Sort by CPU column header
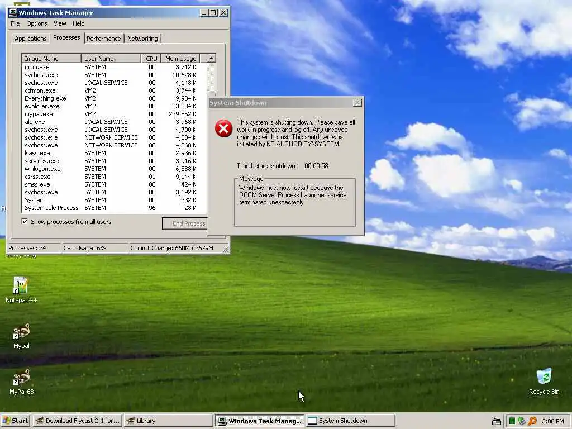This screenshot has width=572, height=429. pos(151,58)
